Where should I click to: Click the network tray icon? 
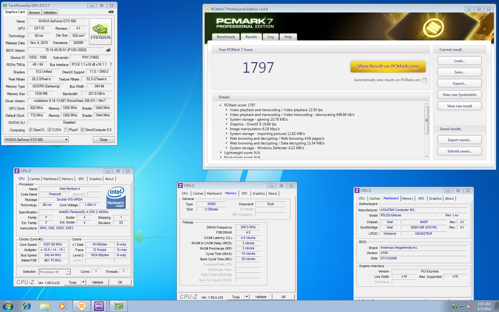tap(462, 306)
